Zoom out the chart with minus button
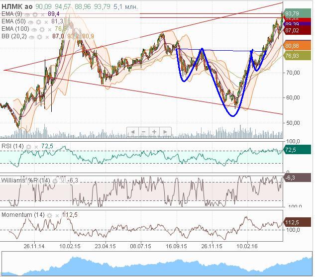 click(144, 132)
